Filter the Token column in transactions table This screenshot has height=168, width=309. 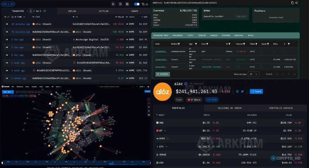pyautogui.click(x=256, y=44)
